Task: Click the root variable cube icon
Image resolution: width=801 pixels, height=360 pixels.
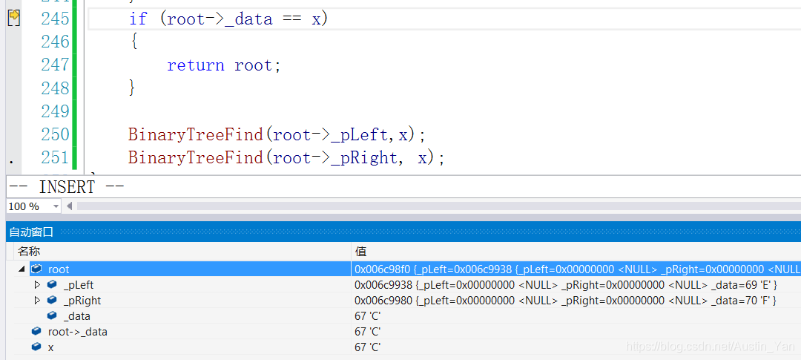Action: click(36, 269)
